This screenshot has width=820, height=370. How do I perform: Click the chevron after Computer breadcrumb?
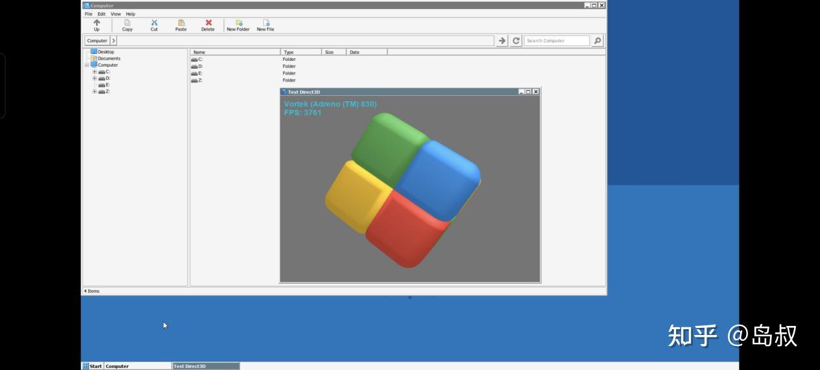(114, 41)
